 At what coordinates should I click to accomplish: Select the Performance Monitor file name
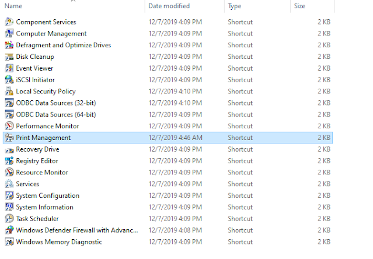click(47, 126)
